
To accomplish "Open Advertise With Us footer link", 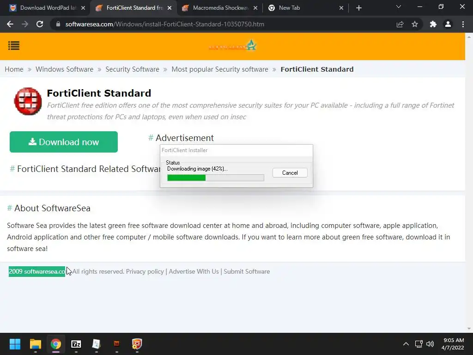I will (194, 271).
